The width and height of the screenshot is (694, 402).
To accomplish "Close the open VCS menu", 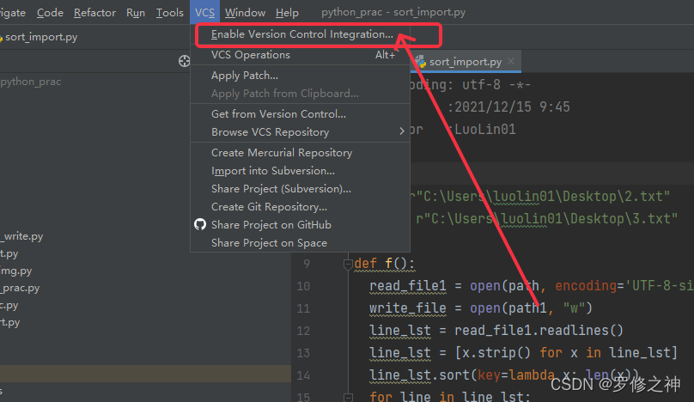I will click(x=204, y=12).
